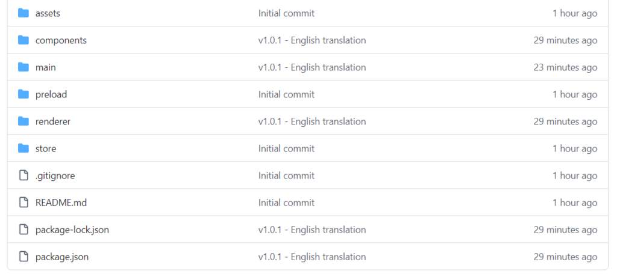
Task: Navigate into the renderer directory
Action: click(53, 121)
